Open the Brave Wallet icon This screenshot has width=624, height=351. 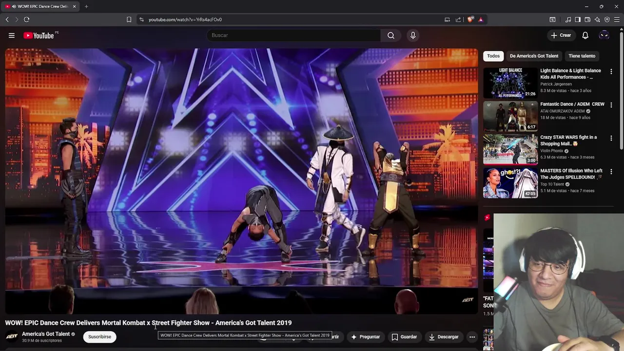point(587,19)
